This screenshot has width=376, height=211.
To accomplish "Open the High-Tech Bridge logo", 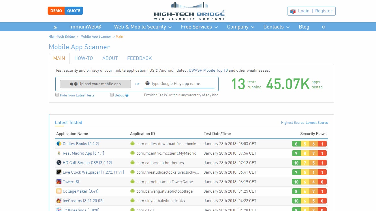I will (x=189, y=11).
